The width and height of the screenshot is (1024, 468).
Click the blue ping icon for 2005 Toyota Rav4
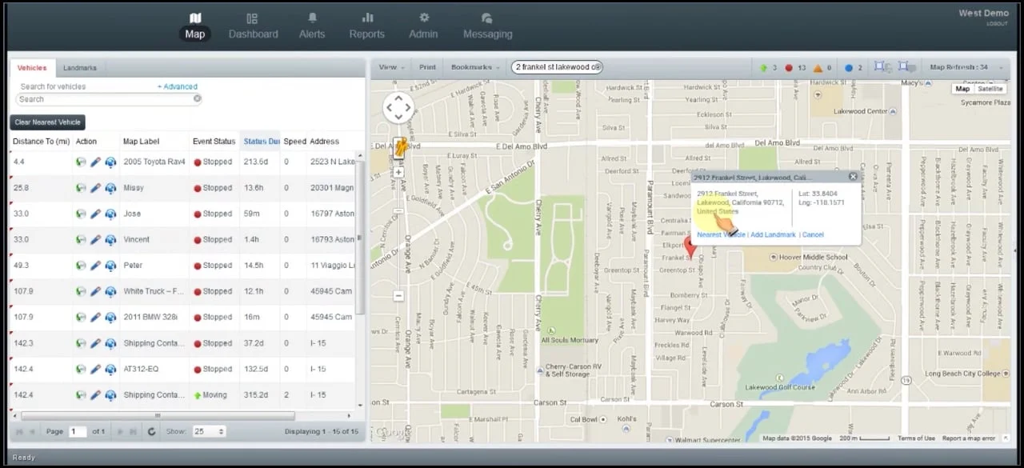(x=110, y=162)
